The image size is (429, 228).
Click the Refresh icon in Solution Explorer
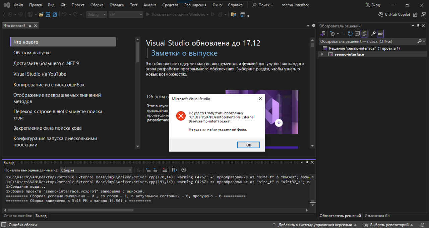click(x=350, y=34)
